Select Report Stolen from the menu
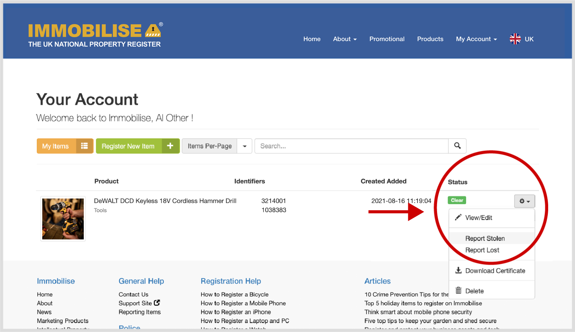This screenshot has width=575, height=332. (485, 238)
